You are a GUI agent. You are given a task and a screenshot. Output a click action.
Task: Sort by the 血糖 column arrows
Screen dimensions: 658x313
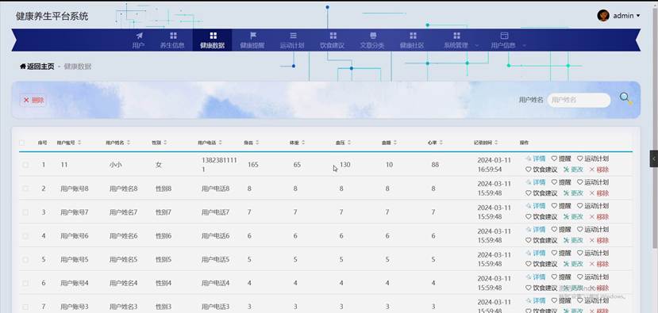395,143
